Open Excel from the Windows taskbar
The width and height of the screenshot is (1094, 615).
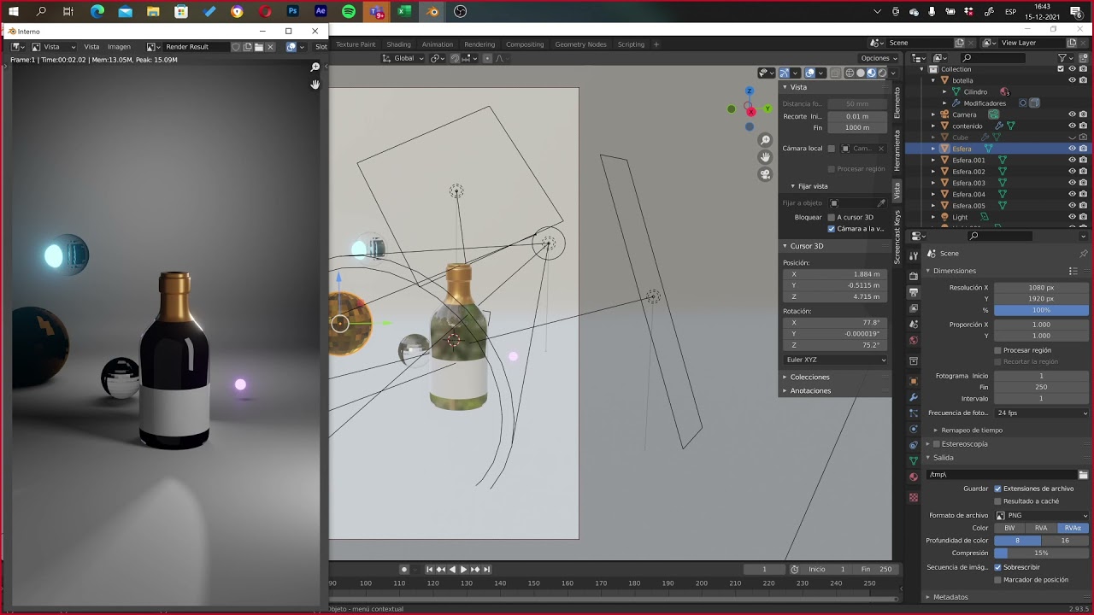(404, 12)
